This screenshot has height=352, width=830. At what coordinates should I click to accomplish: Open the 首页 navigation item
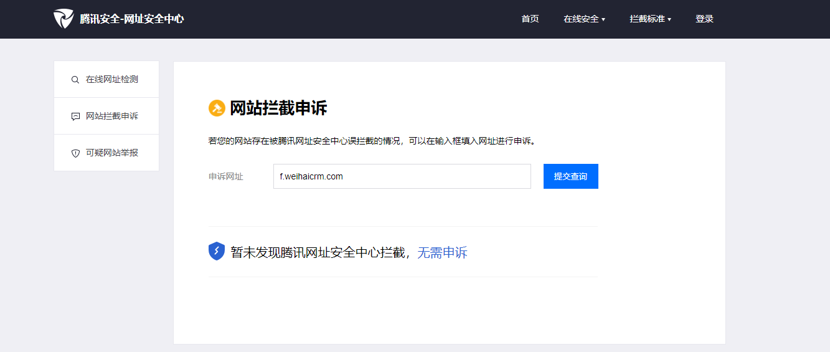[530, 19]
